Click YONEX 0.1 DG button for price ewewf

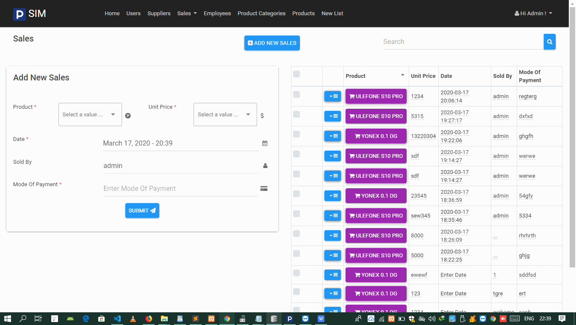[x=376, y=275]
